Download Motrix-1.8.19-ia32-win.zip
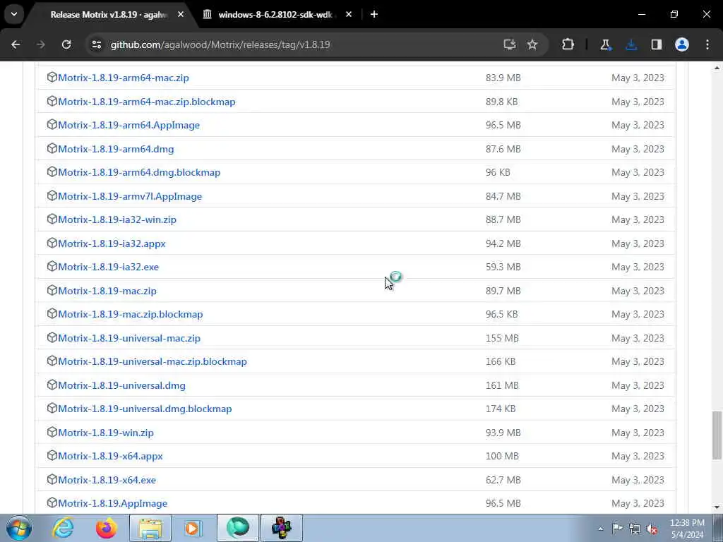Viewport: 723px width, 542px height. (117, 219)
